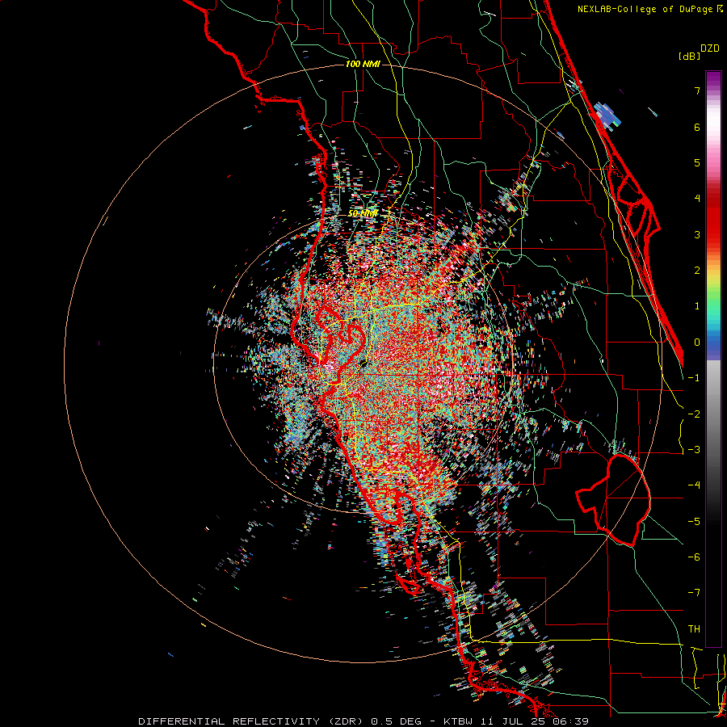
Task: Click the 5 value on color scale
Action: (697, 162)
